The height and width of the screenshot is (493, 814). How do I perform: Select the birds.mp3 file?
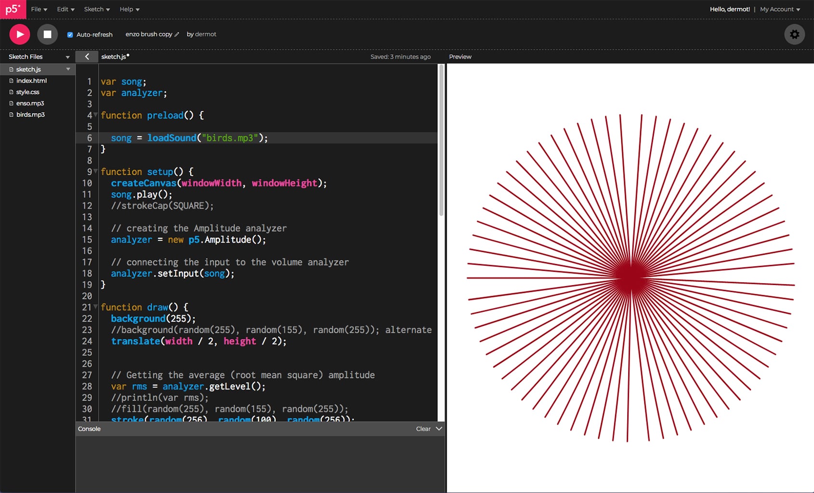click(30, 115)
